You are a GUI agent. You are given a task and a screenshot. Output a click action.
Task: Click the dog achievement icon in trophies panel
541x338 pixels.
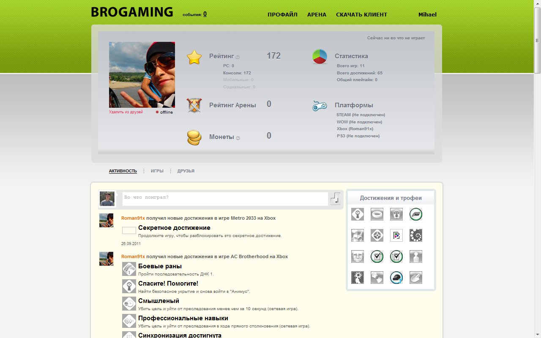tap(396, 214)
